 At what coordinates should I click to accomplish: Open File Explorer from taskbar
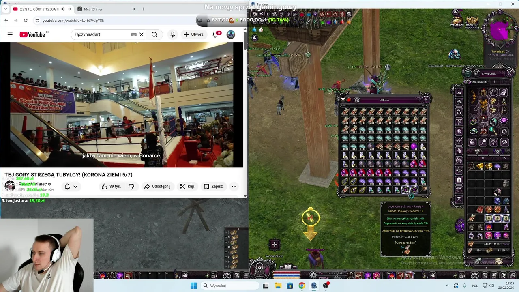click(x=278, y=286)
